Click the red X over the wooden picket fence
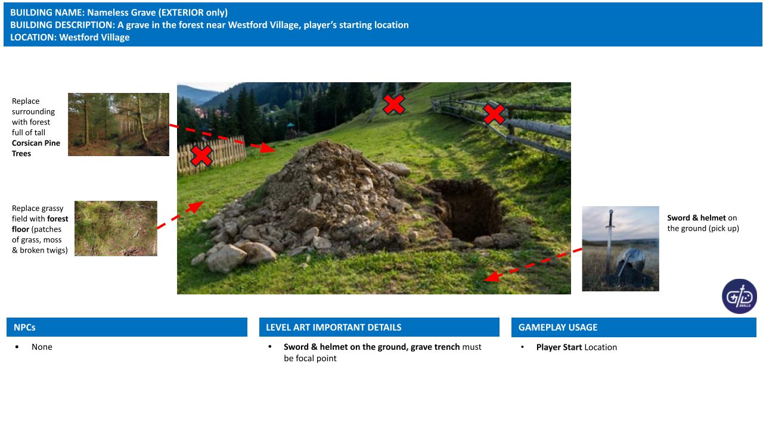The height and width of the screenshot is (429, 763). pos(201,156)
